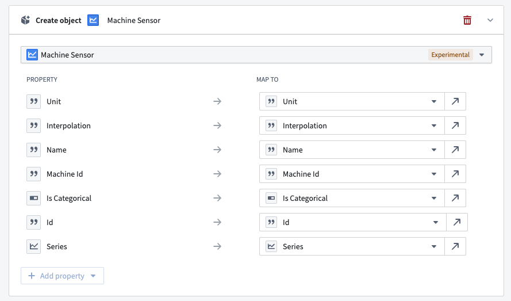Viewport: 511px width, 301px height.
Task: Open arrow link for Machine Id mapping
Action: click(455, 174)
